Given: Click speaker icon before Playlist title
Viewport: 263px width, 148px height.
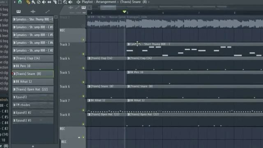Looking at the screenshot, I should point(78,2).
